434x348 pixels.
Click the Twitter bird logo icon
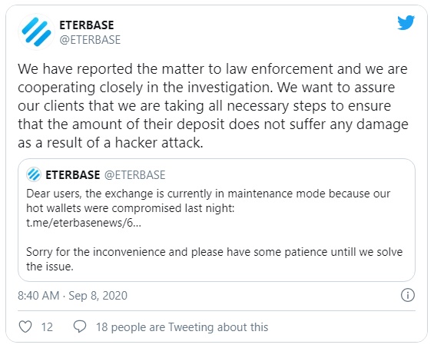[x=406, y=23]
